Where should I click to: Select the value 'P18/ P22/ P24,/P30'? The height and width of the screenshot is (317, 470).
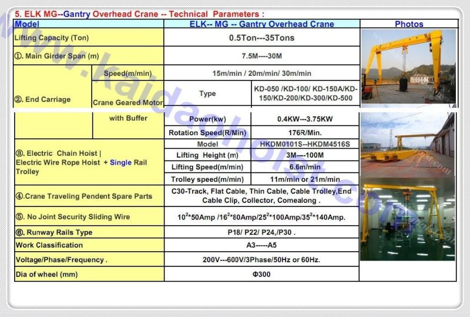click(261, 232)
